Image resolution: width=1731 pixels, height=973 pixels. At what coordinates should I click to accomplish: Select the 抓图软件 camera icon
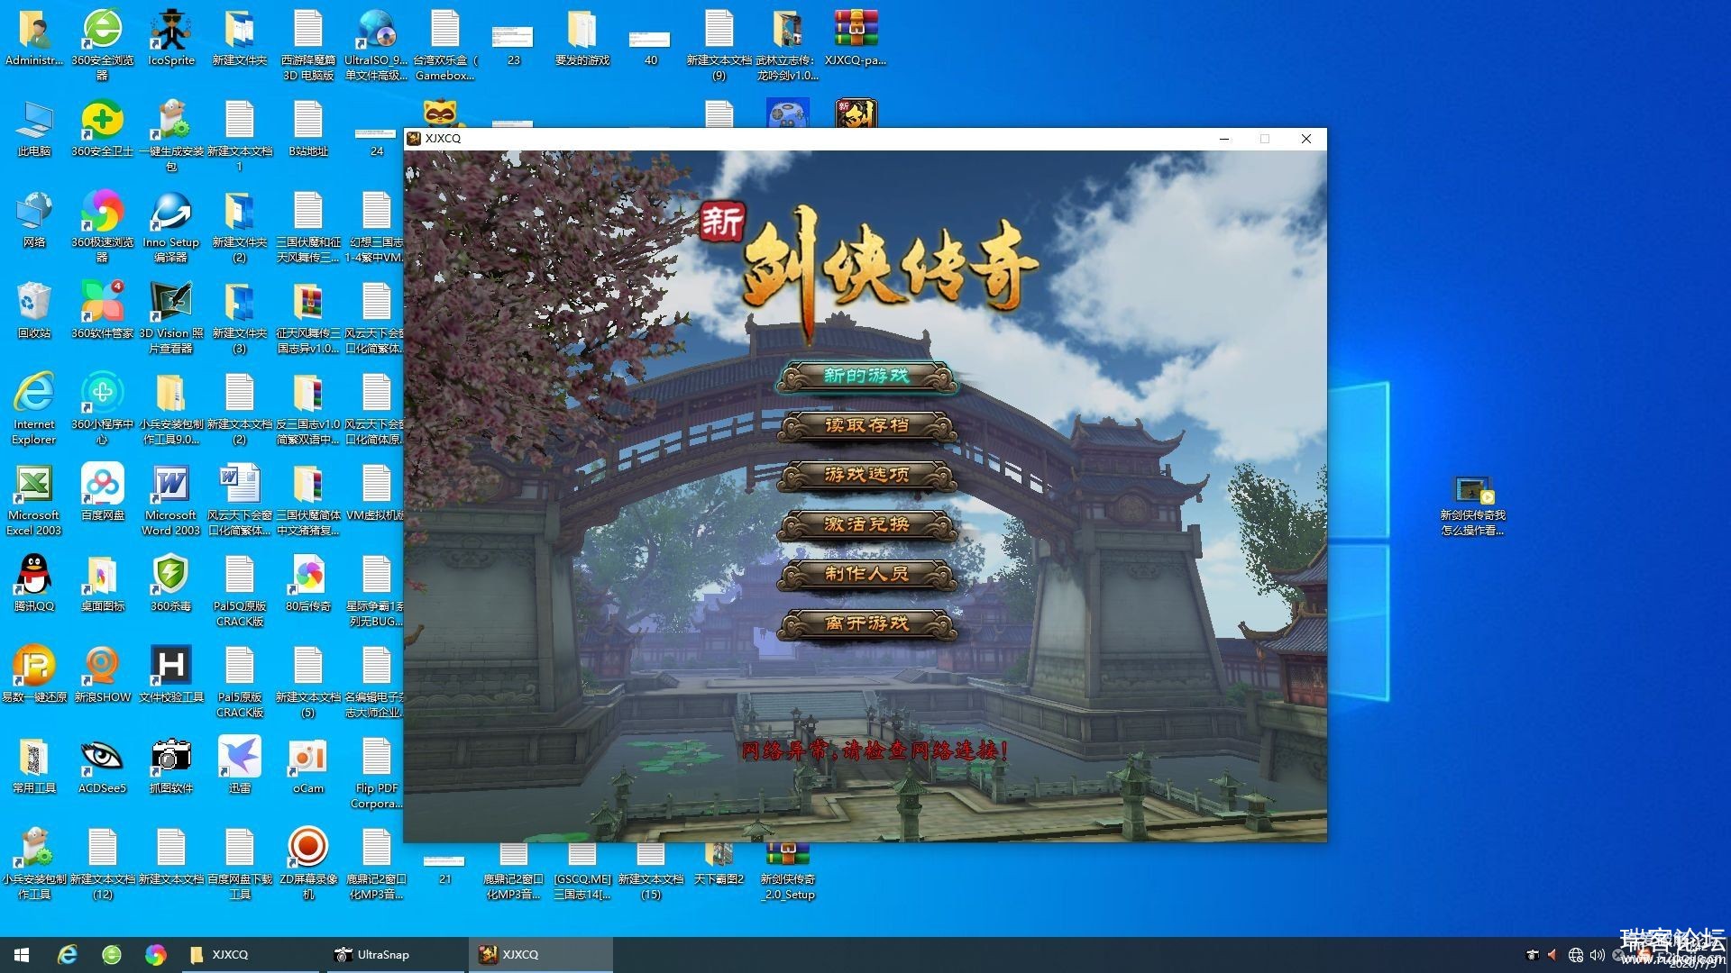171,765
